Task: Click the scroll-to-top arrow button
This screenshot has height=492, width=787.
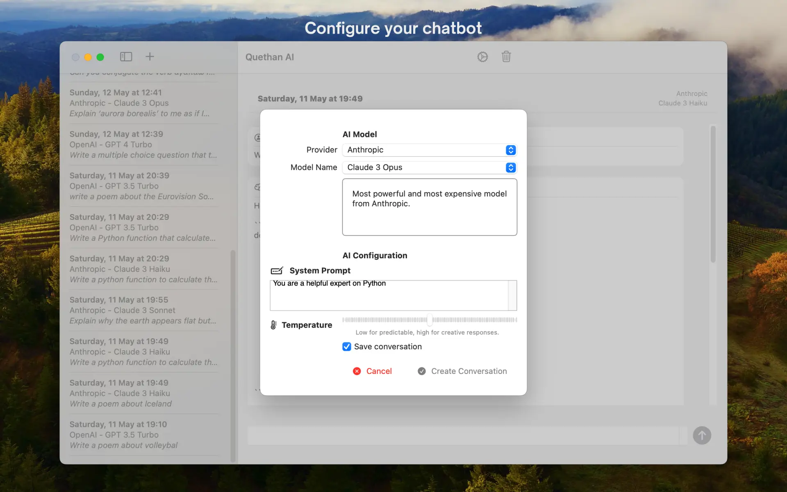Action: click(x=702, y=435)
